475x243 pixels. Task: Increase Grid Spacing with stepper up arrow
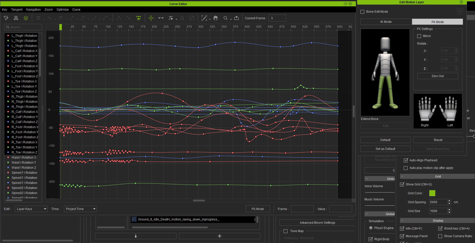449,201
